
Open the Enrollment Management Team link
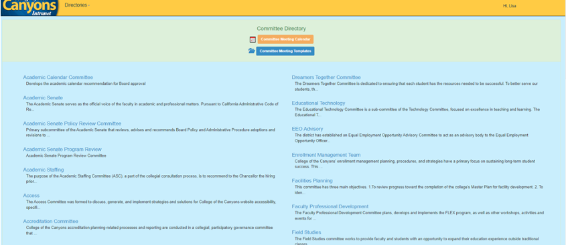click(x=326, y=155)
